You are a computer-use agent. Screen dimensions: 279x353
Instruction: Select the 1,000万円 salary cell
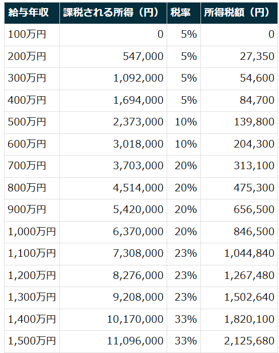(x=32, y=232)
